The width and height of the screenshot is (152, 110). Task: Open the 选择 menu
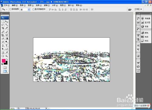(x=39, y=5)
